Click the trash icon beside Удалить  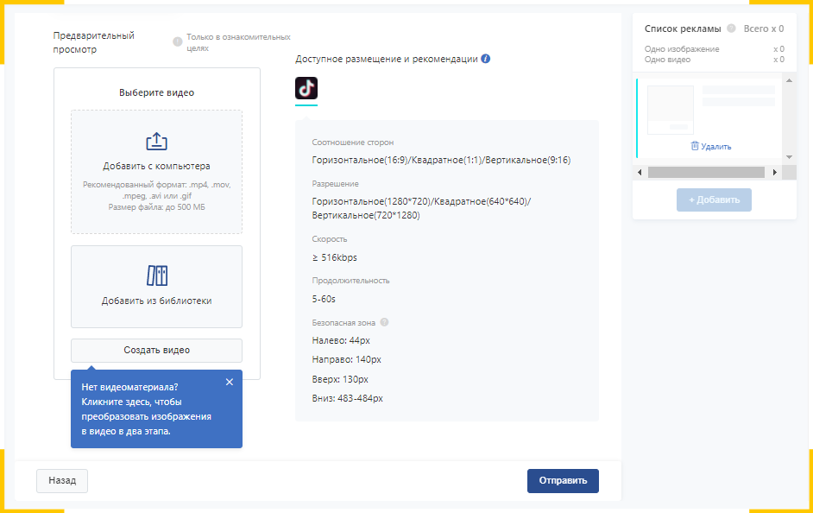click(x=695, y=146)
